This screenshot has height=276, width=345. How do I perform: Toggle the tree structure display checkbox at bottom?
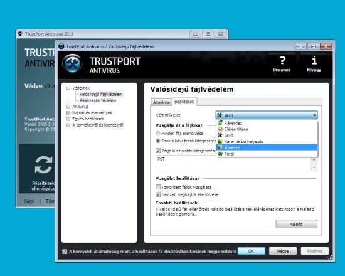[x=65, y=252]
